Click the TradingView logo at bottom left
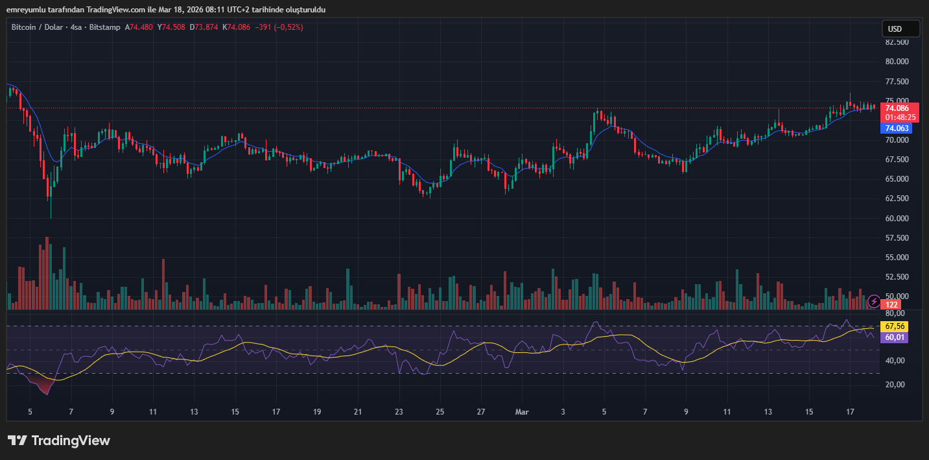This screenshot has width=929, height=460. [x=59, y=441]
